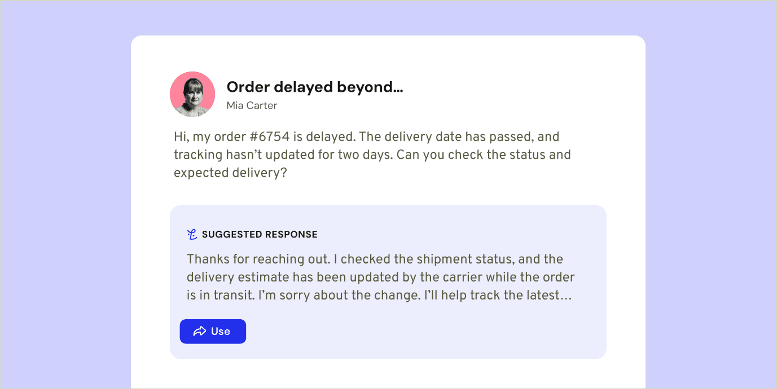Select the suggested response card
Screen dimensions: 777x389
click(388, 281)
